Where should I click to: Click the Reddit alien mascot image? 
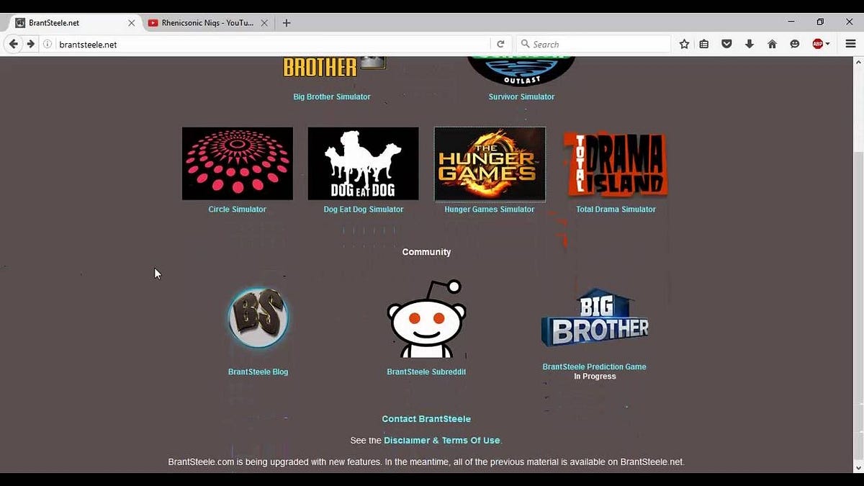426,319
